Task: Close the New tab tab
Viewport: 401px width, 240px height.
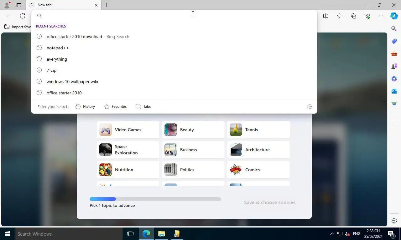Action: (x=96, y=5)
